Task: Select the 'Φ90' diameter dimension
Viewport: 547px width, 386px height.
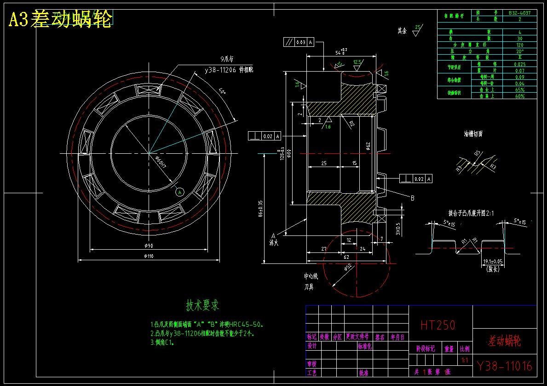Action: click(x=149, y=246)
